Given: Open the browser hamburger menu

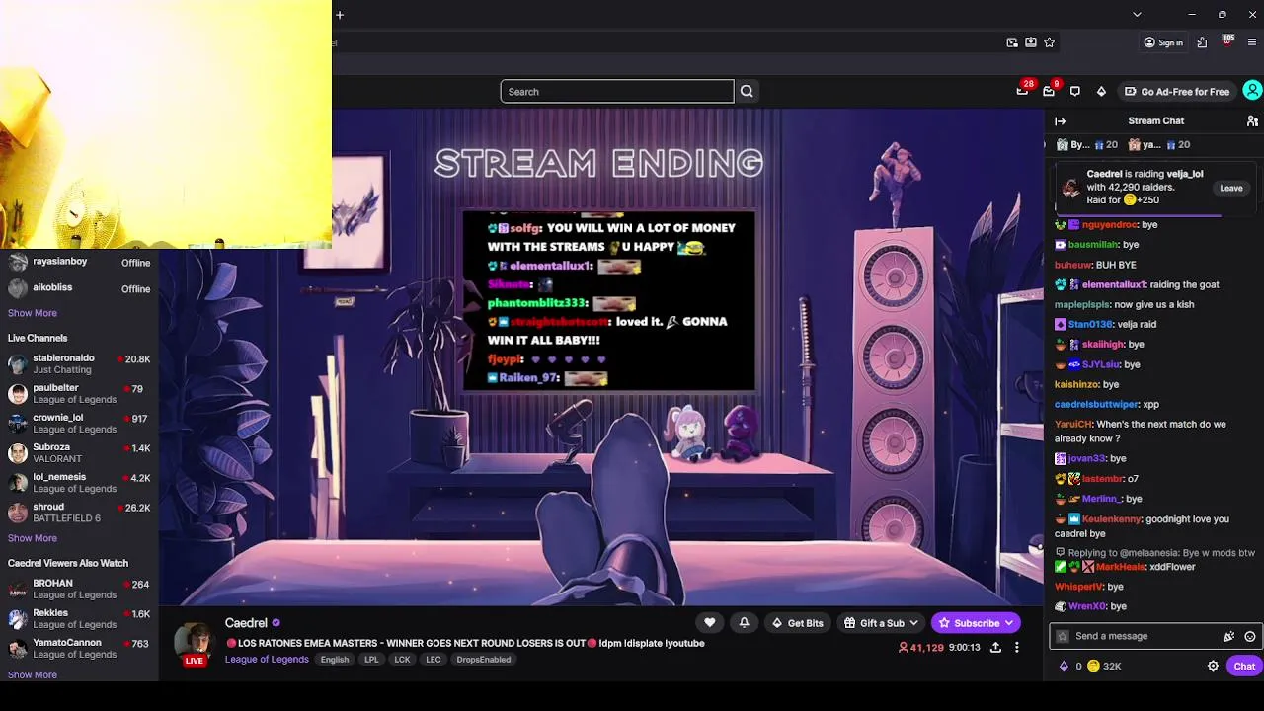Looking at the screenshot, I should [1252, 42].
